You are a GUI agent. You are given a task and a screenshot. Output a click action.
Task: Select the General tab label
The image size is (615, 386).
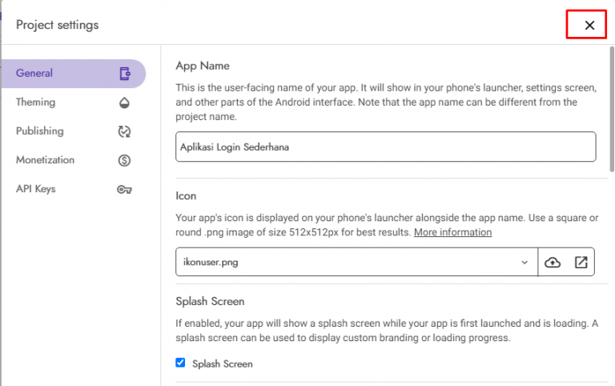[34, 73]
